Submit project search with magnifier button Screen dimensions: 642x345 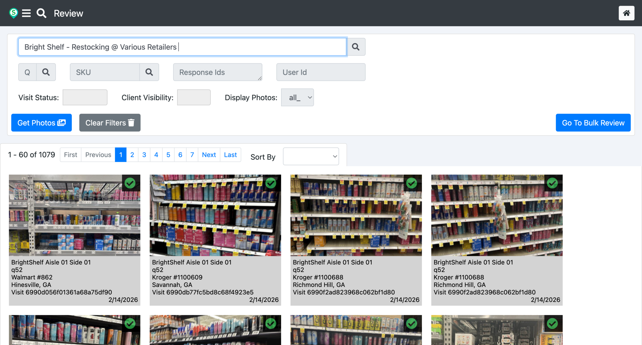pos(356,47)
